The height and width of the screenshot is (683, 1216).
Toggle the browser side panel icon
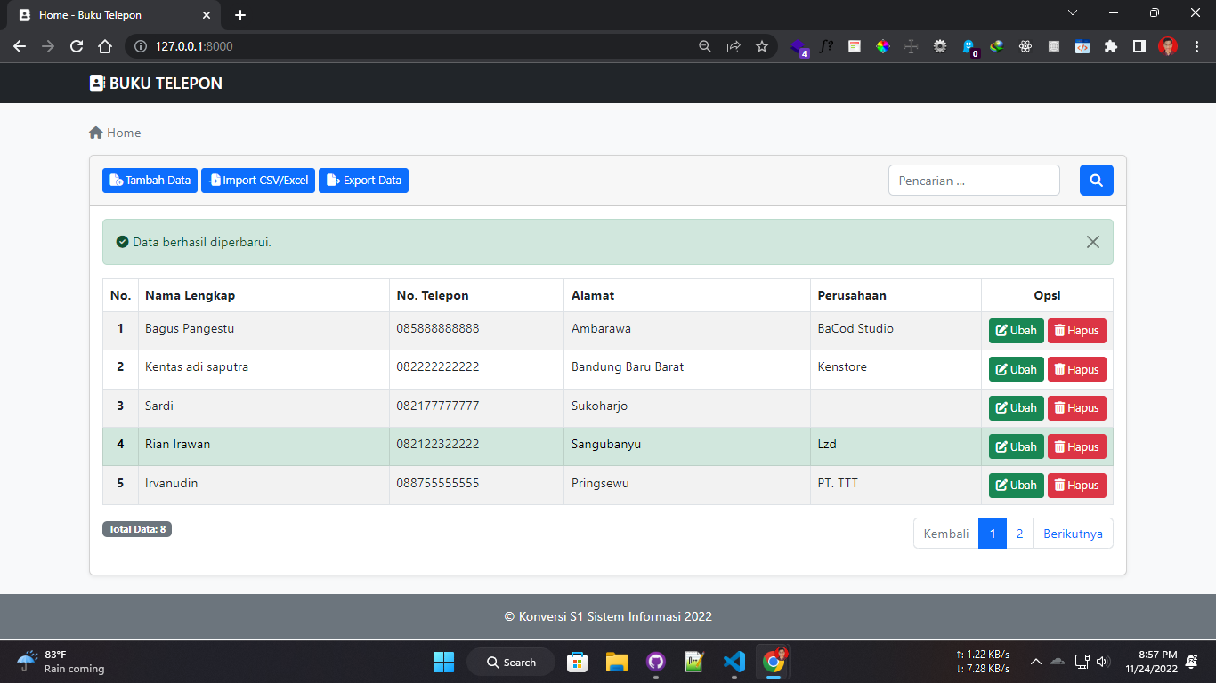coord(1139,46)
